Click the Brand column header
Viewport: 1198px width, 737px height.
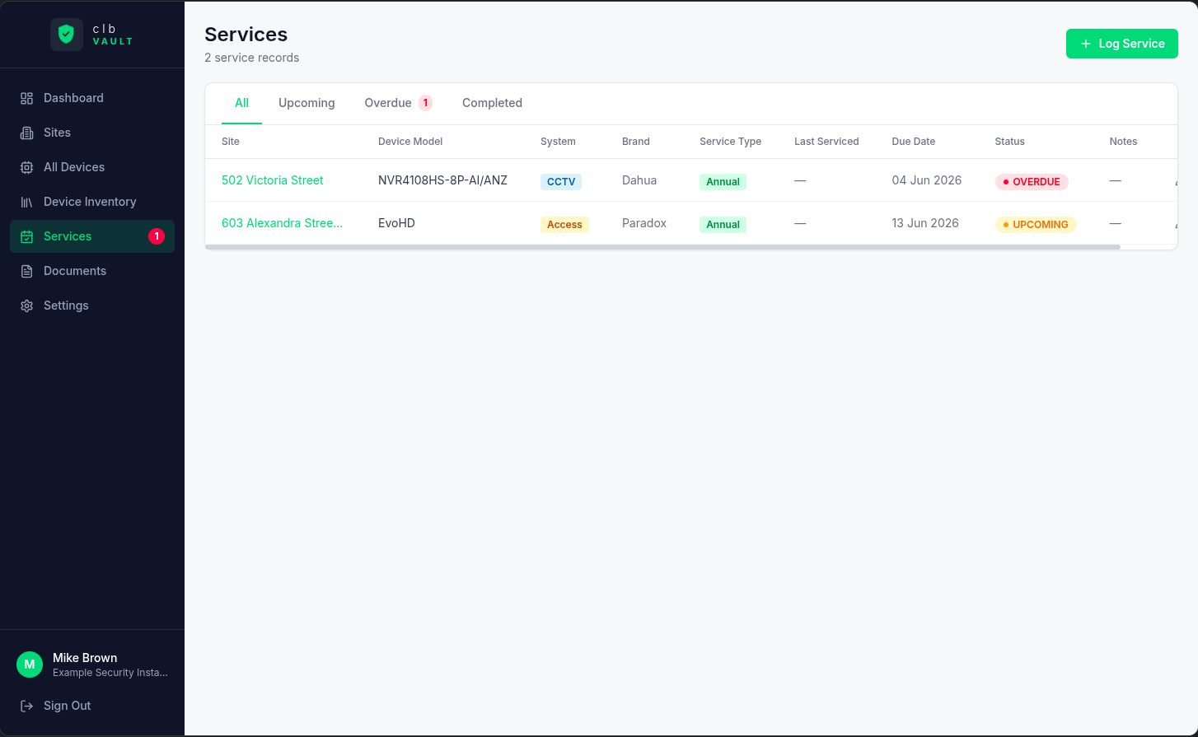pyautogui.click(x=636, y=142)
